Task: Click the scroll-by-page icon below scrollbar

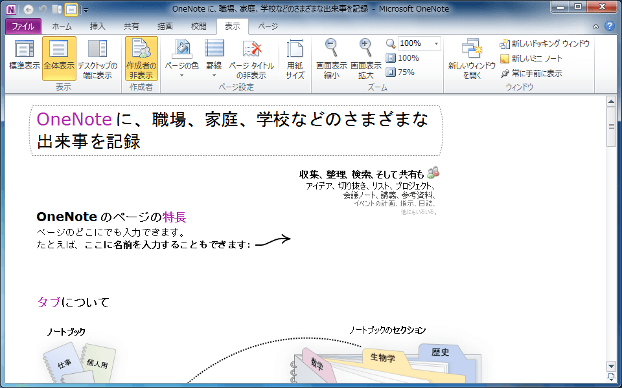Action: [x=611, y=376]
